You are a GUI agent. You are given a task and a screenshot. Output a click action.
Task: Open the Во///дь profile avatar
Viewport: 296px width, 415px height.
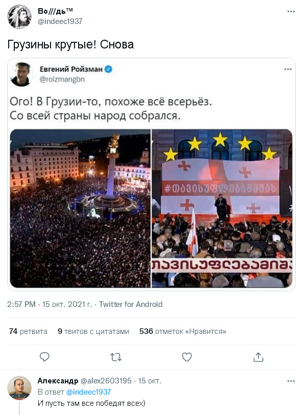click(x=19, y=17)
